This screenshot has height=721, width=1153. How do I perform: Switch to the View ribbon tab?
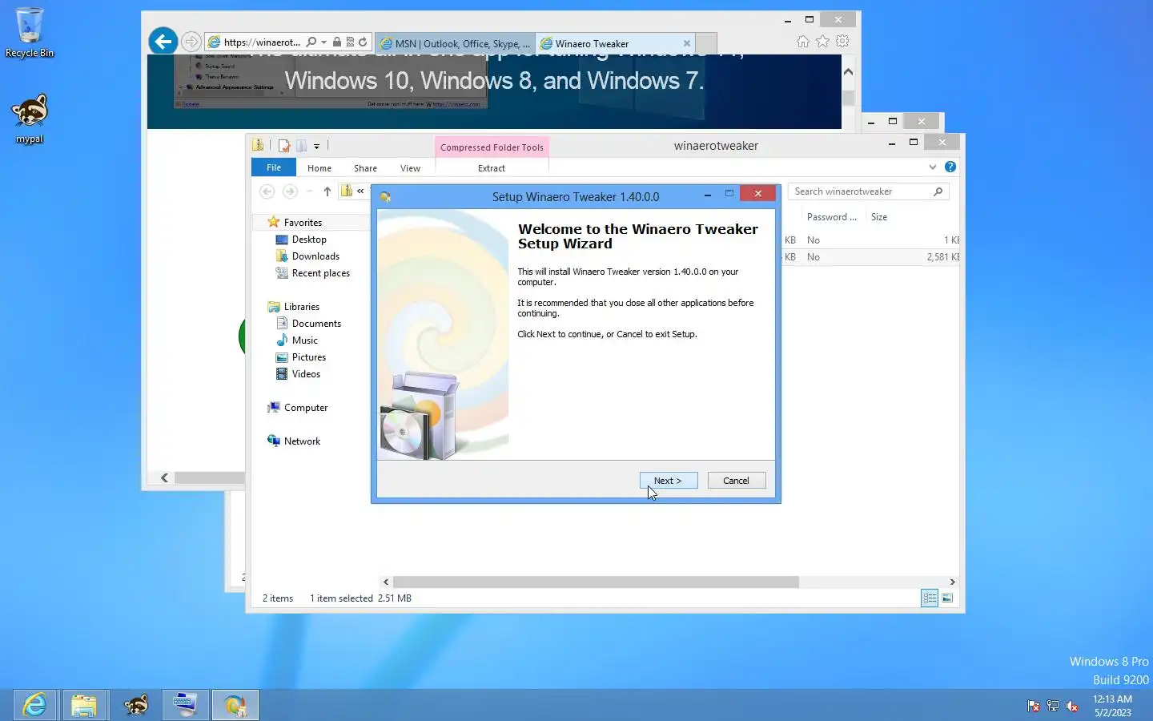[x=411, y=168]
